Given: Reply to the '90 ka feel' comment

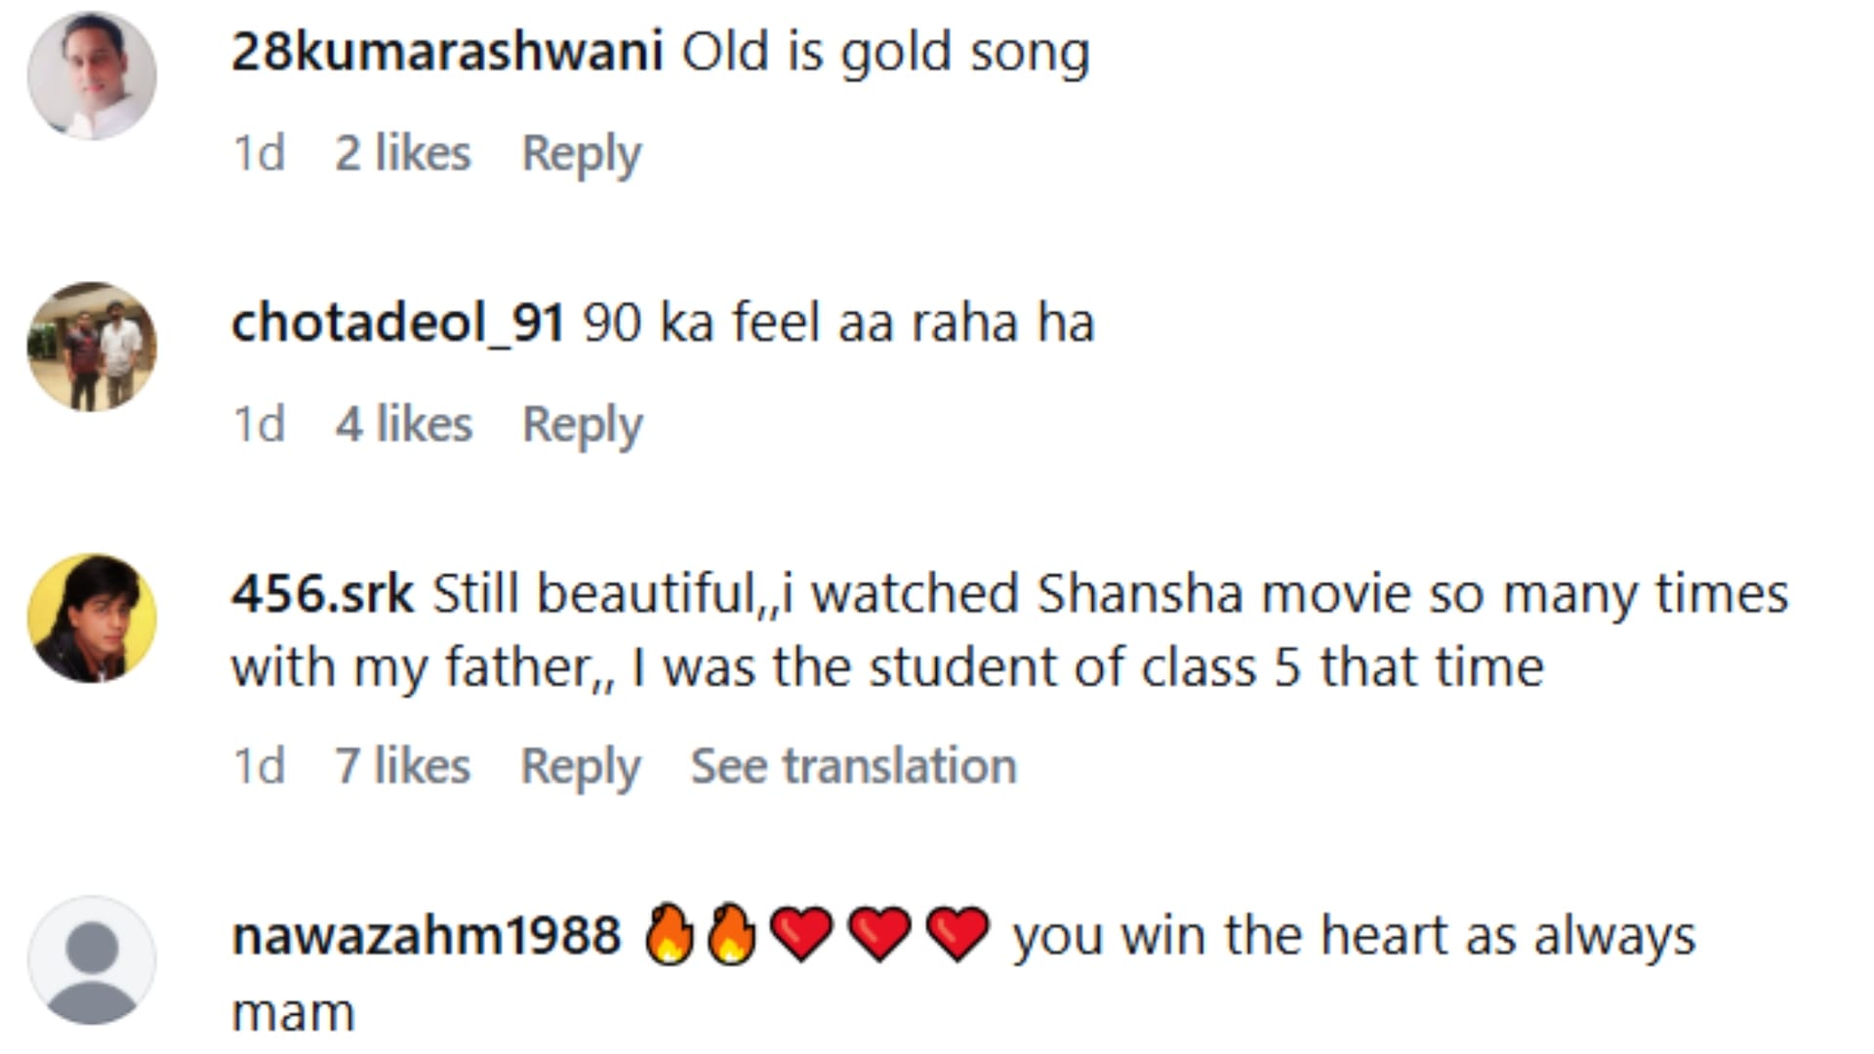Looking at the screenshot, I should pos(582,425).
